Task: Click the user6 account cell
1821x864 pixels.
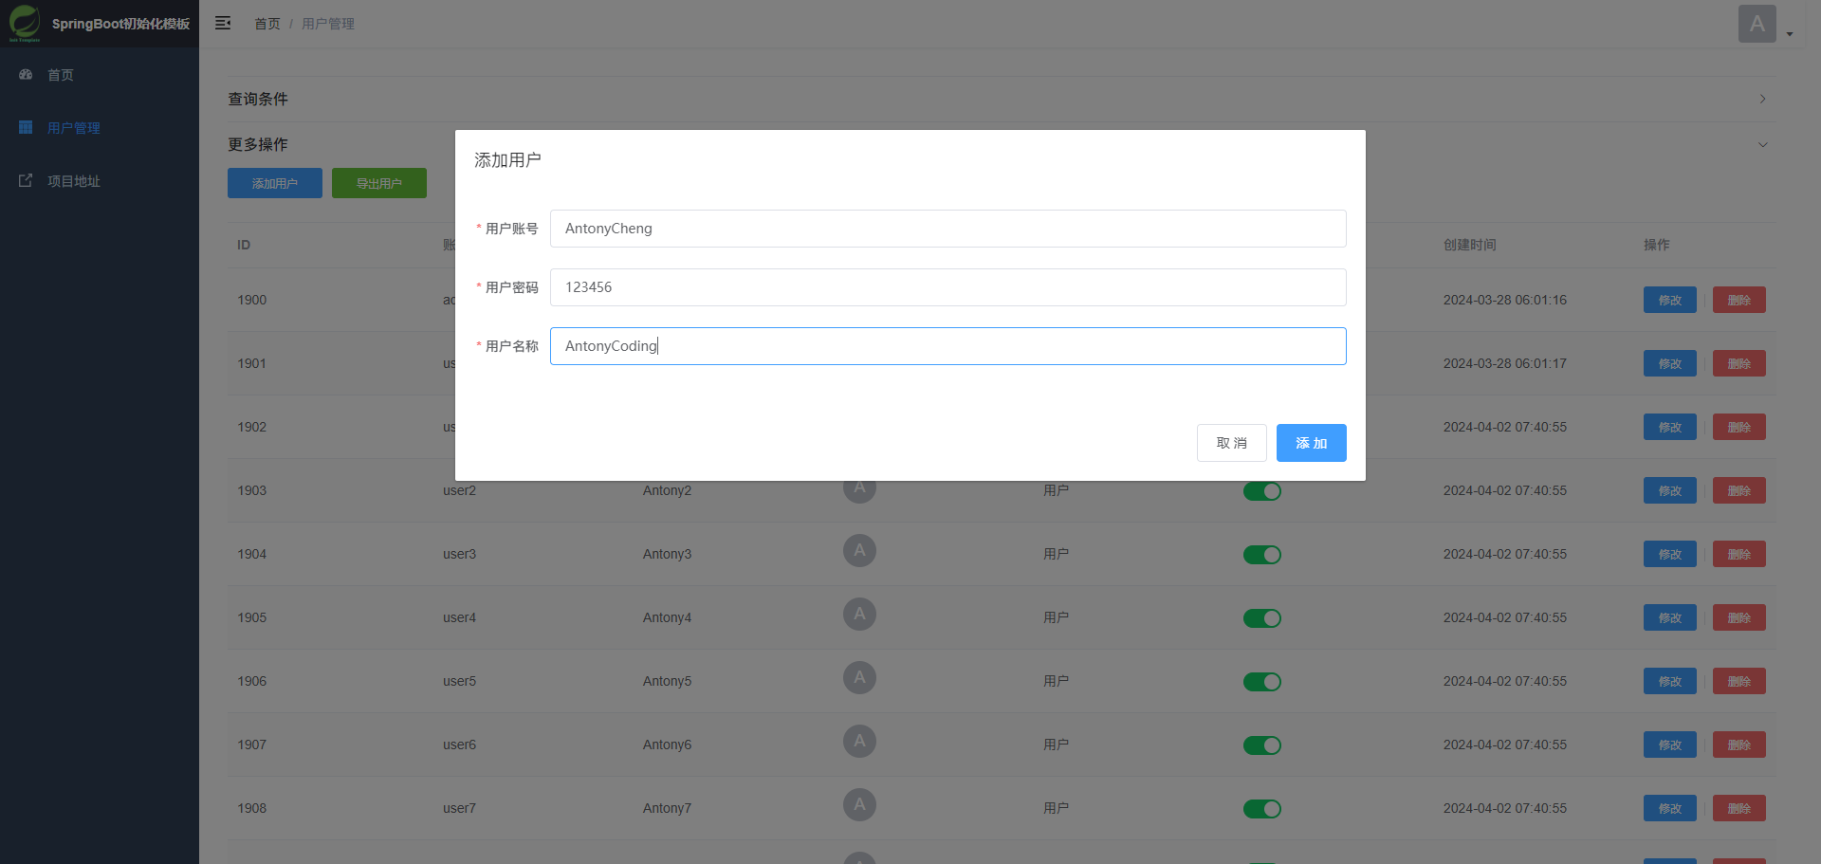Action: 459,745
